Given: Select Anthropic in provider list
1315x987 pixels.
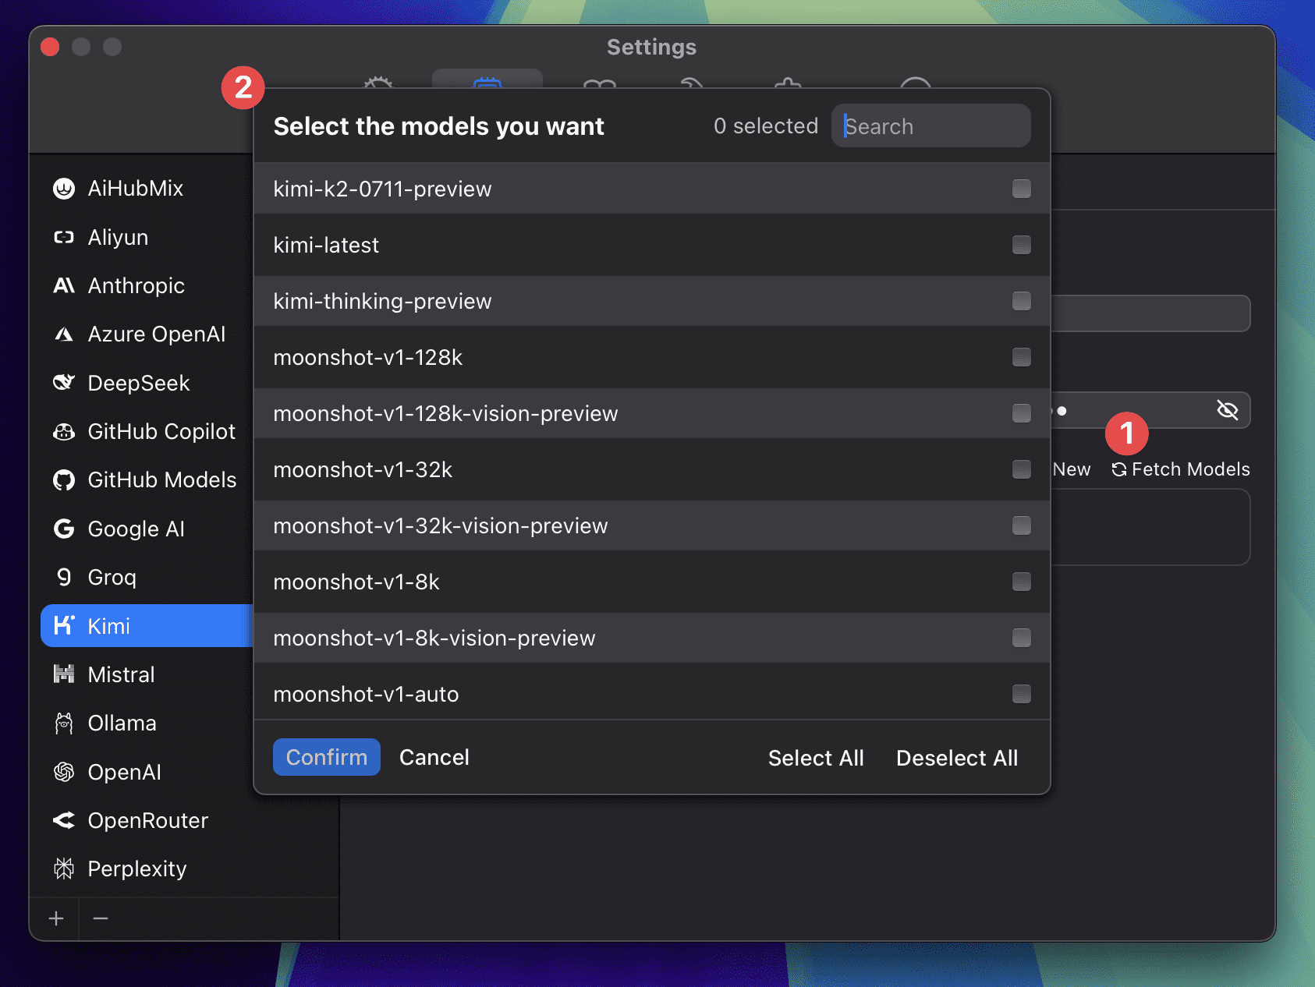Looking at the screenshot, I should (x=147, y=285).
